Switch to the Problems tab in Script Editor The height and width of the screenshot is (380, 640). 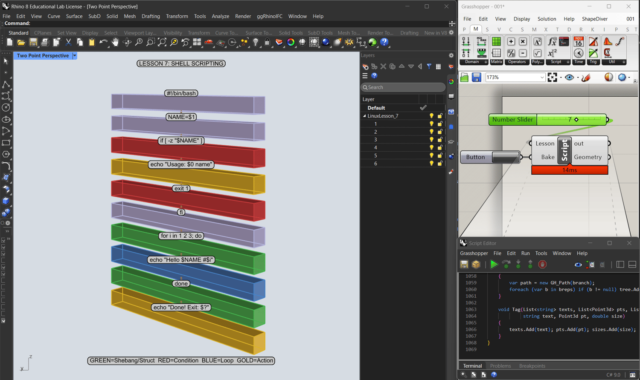[x=500, y=366]
